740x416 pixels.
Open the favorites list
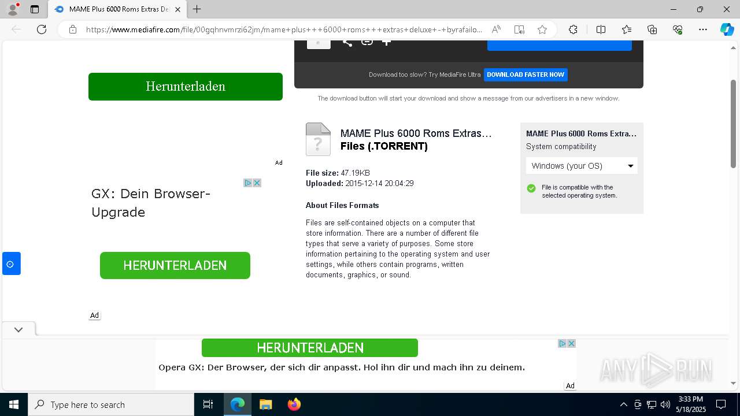(x=627, y=29)
